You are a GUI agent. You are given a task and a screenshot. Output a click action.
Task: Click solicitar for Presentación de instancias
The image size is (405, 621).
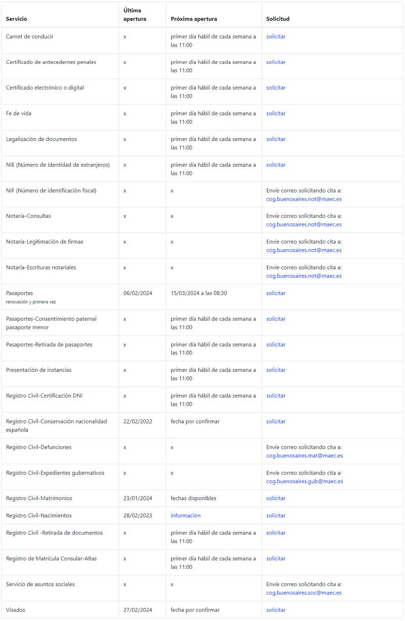click(x=276, y=370)
